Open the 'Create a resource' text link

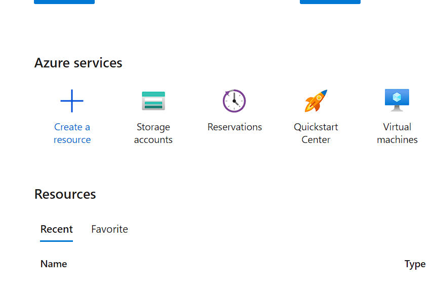72,133
